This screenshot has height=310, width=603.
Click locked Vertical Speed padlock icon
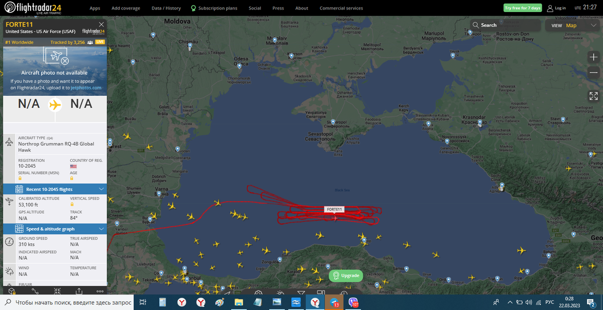pos(72,204)
